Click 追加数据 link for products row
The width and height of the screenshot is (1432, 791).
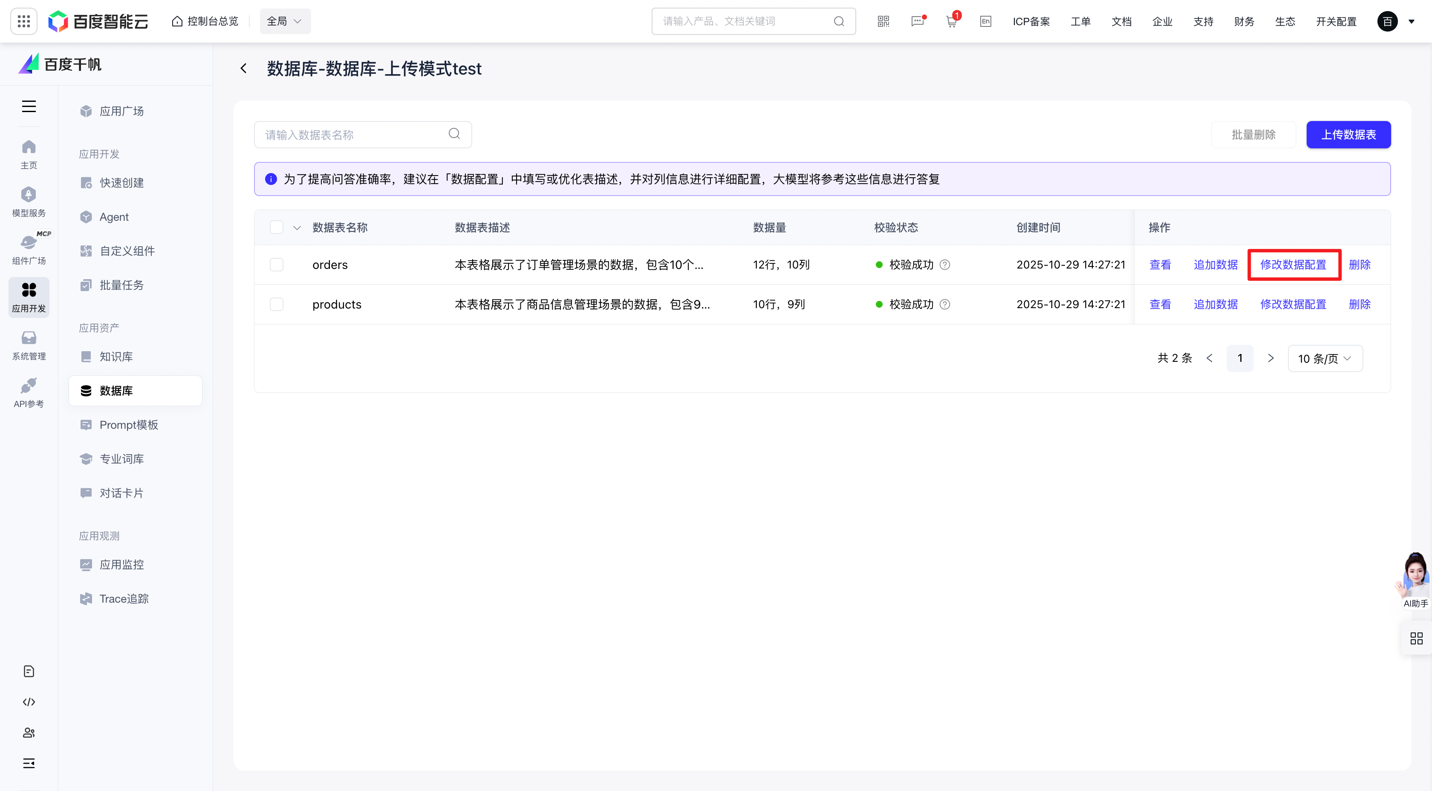[1215, 304]
